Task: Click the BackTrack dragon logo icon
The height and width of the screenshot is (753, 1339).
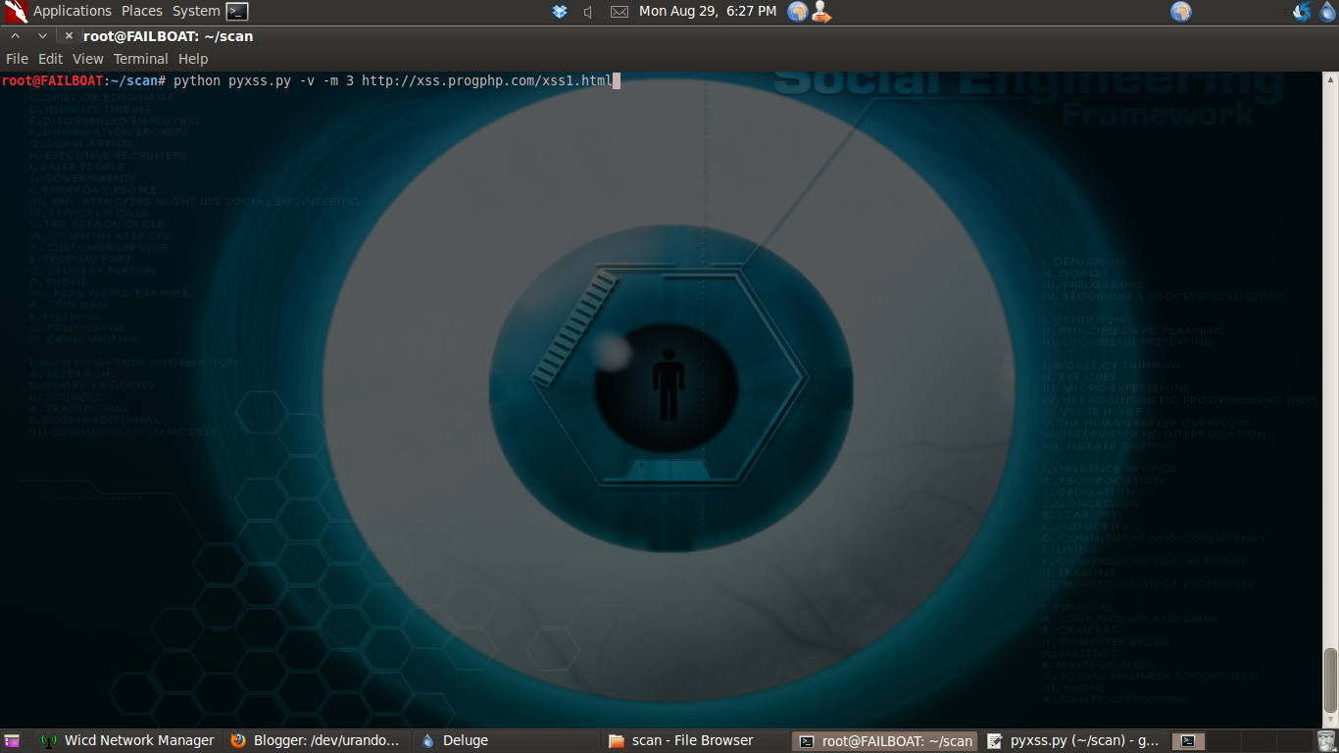Action: tap(16, 12)
